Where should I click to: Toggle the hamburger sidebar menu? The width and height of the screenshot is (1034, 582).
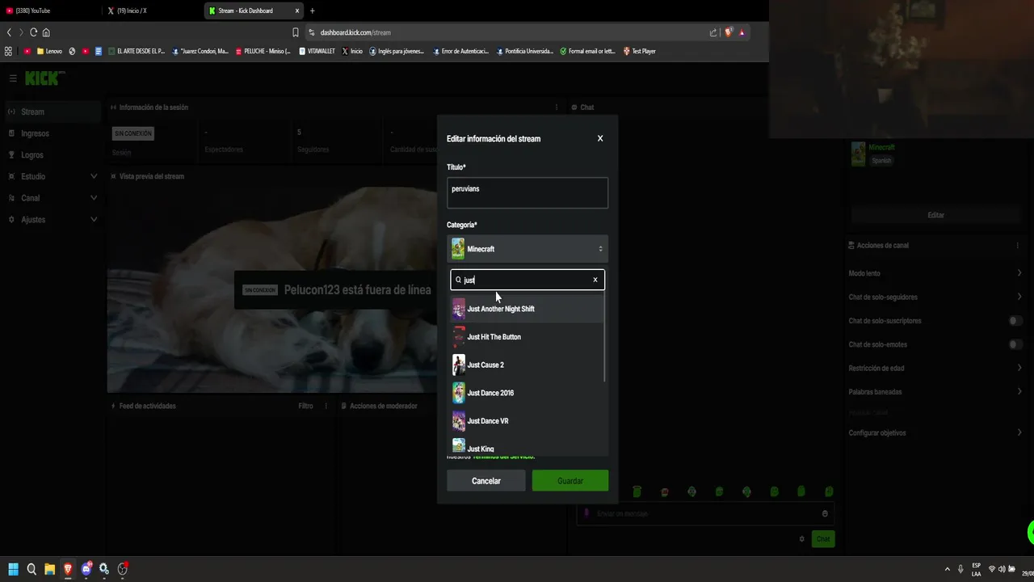pos(13,78)
